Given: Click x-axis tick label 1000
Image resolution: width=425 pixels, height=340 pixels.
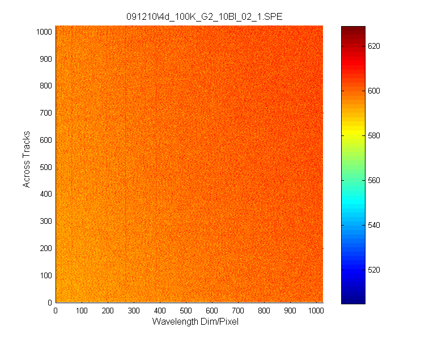Looking at the screenshot, I should tap(316, 311).
